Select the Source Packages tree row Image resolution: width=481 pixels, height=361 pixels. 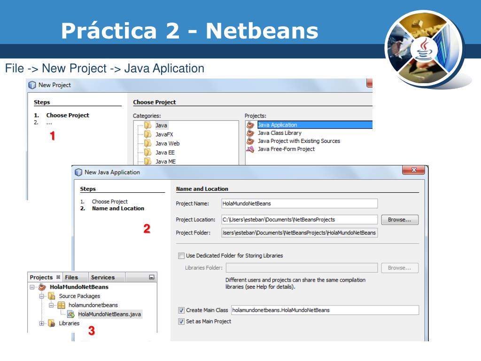coord(79,296)
